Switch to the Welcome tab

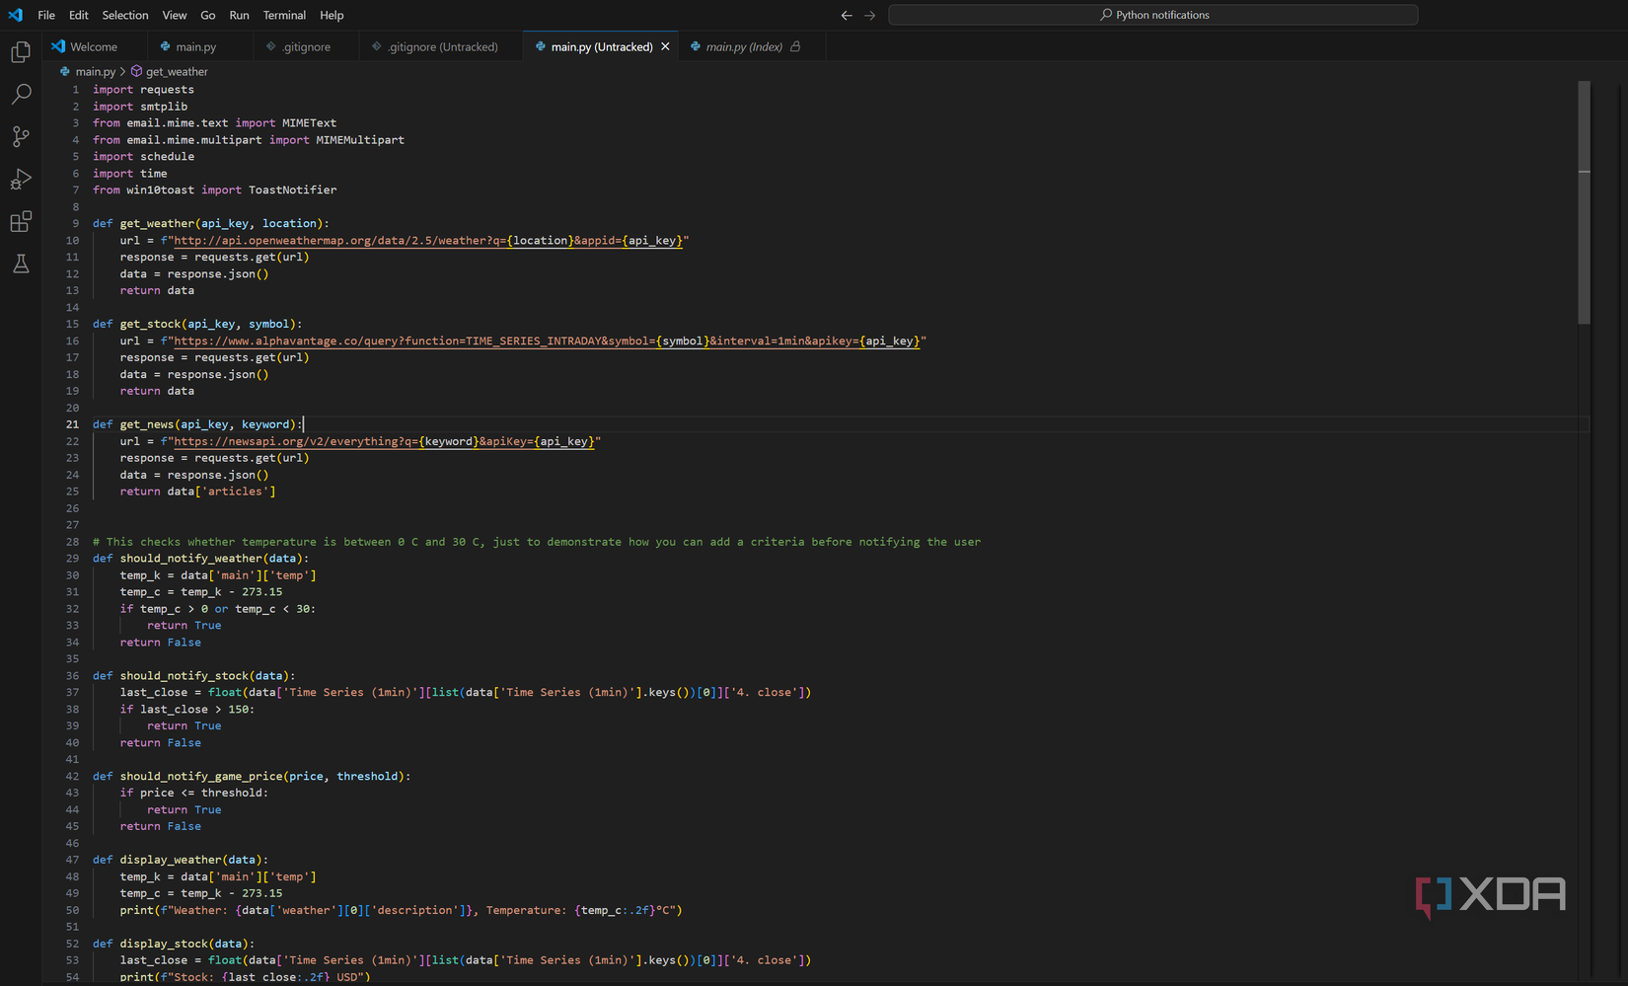click(94, 45)
